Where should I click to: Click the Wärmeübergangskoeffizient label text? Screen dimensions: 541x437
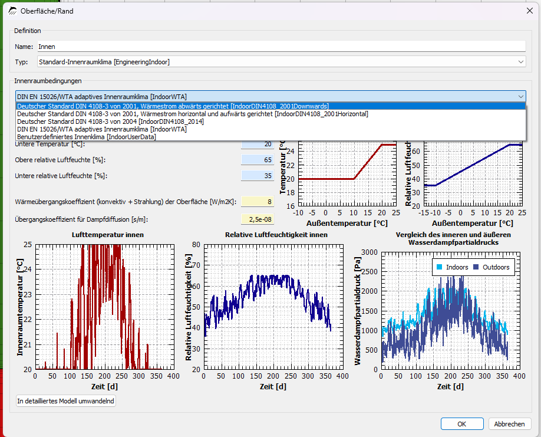[x=126, y=202]
